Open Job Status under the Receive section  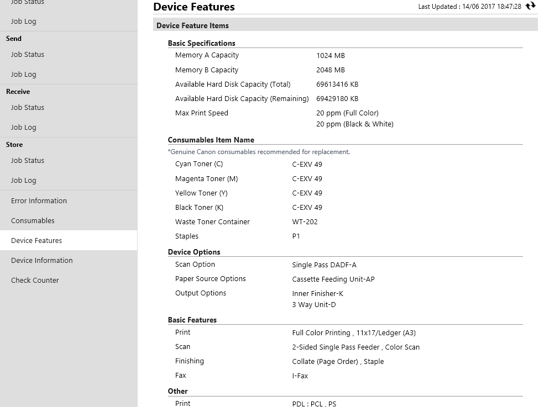(x=28, y=108)
